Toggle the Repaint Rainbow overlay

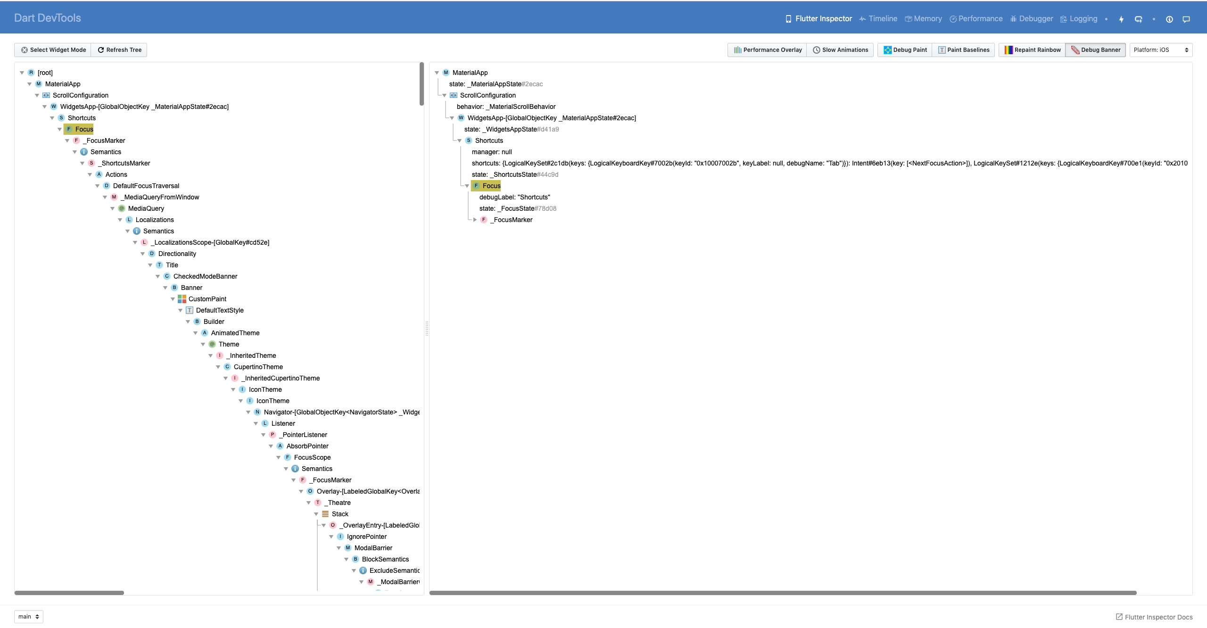click(x=1032, y=50)
